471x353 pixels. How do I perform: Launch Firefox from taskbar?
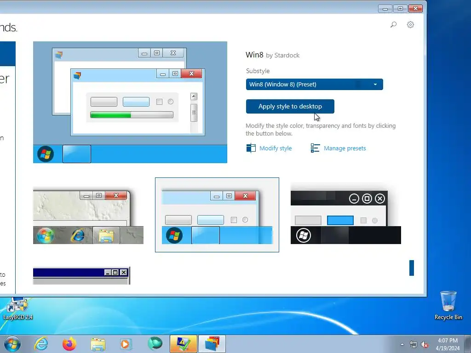(x=69, y=344)
